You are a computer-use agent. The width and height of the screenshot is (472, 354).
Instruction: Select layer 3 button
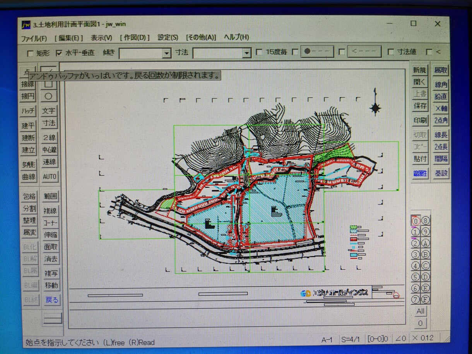(415, 255)
